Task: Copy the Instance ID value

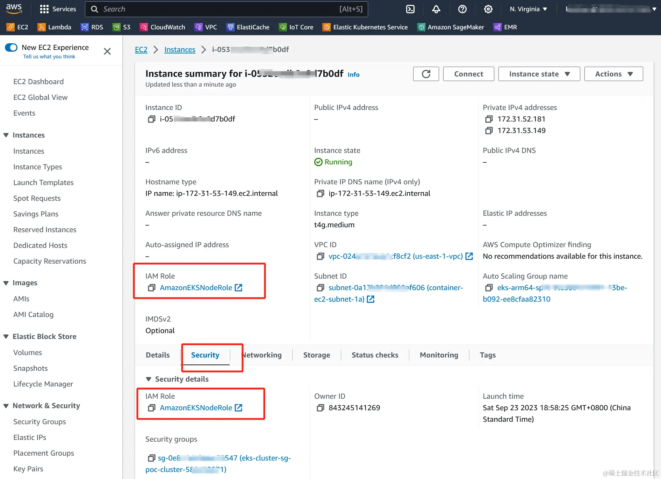Action: pos(151,119)
